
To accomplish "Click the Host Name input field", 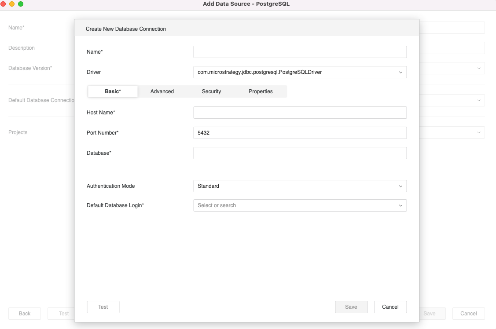I will point(300,113).
